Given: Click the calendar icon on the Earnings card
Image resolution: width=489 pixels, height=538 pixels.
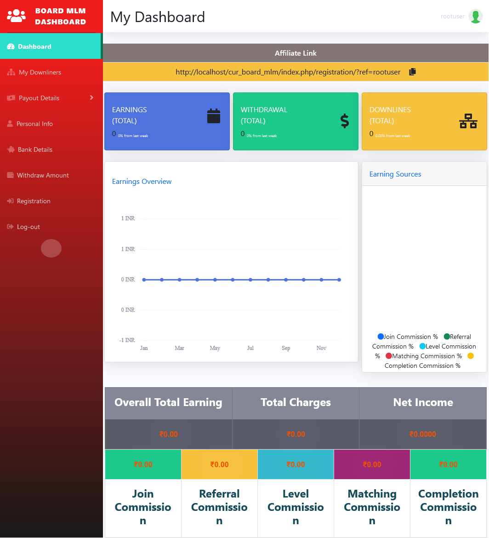Looking at the screenshot, I should pyautogui.click(x=213, y=116).
